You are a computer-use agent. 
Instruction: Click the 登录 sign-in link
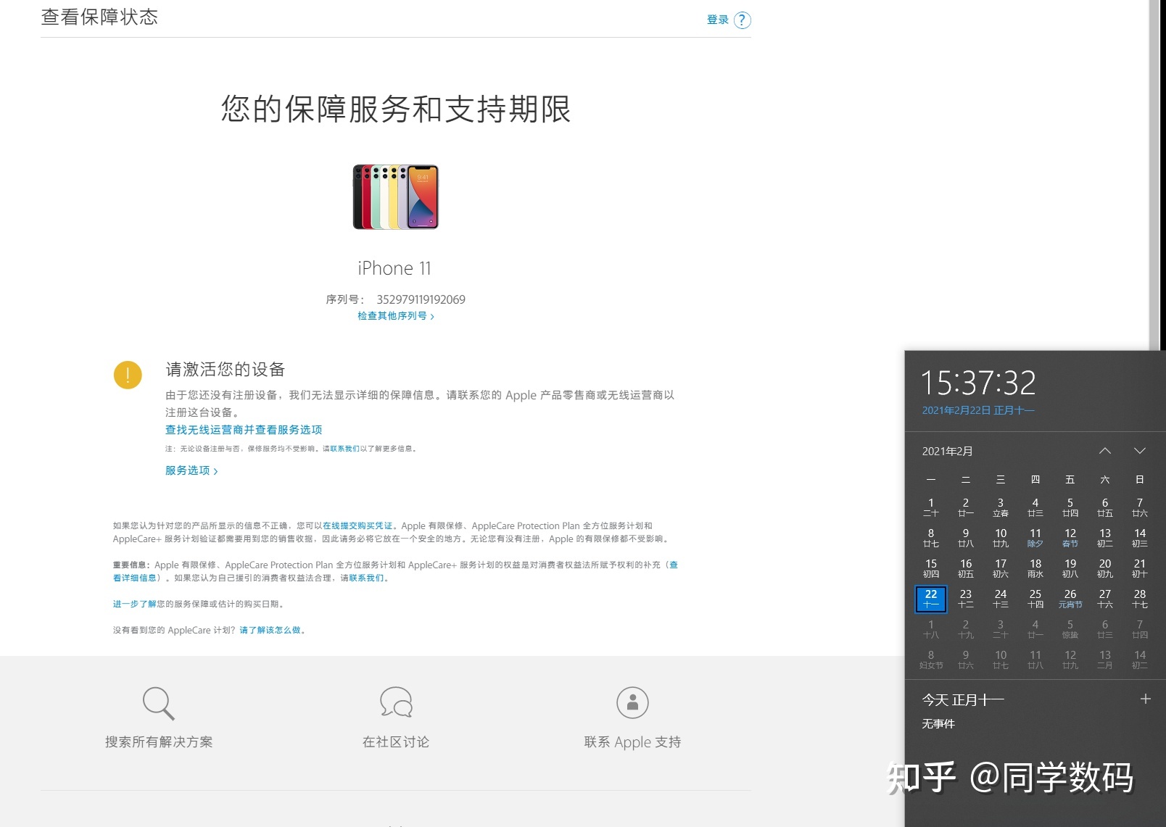(x=717, y=20)
